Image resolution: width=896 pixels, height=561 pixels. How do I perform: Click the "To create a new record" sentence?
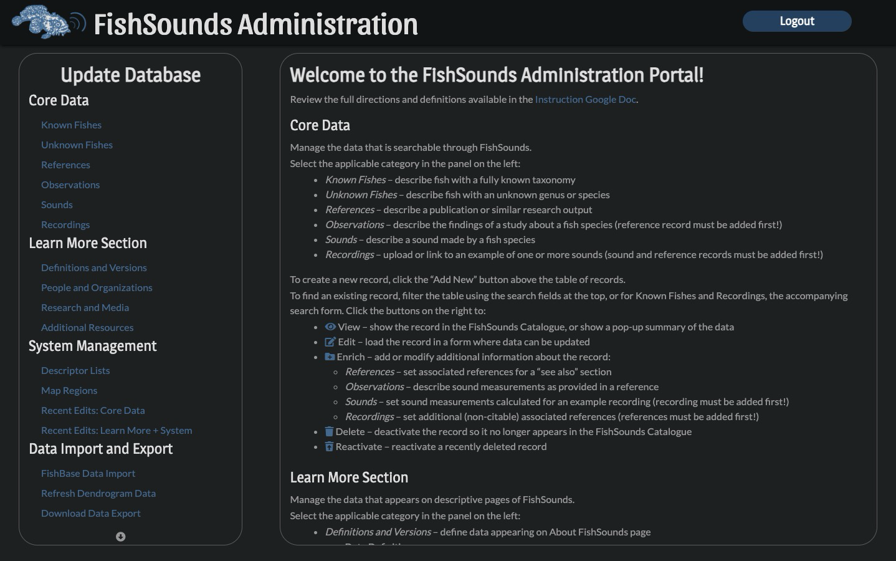[457, 279]
